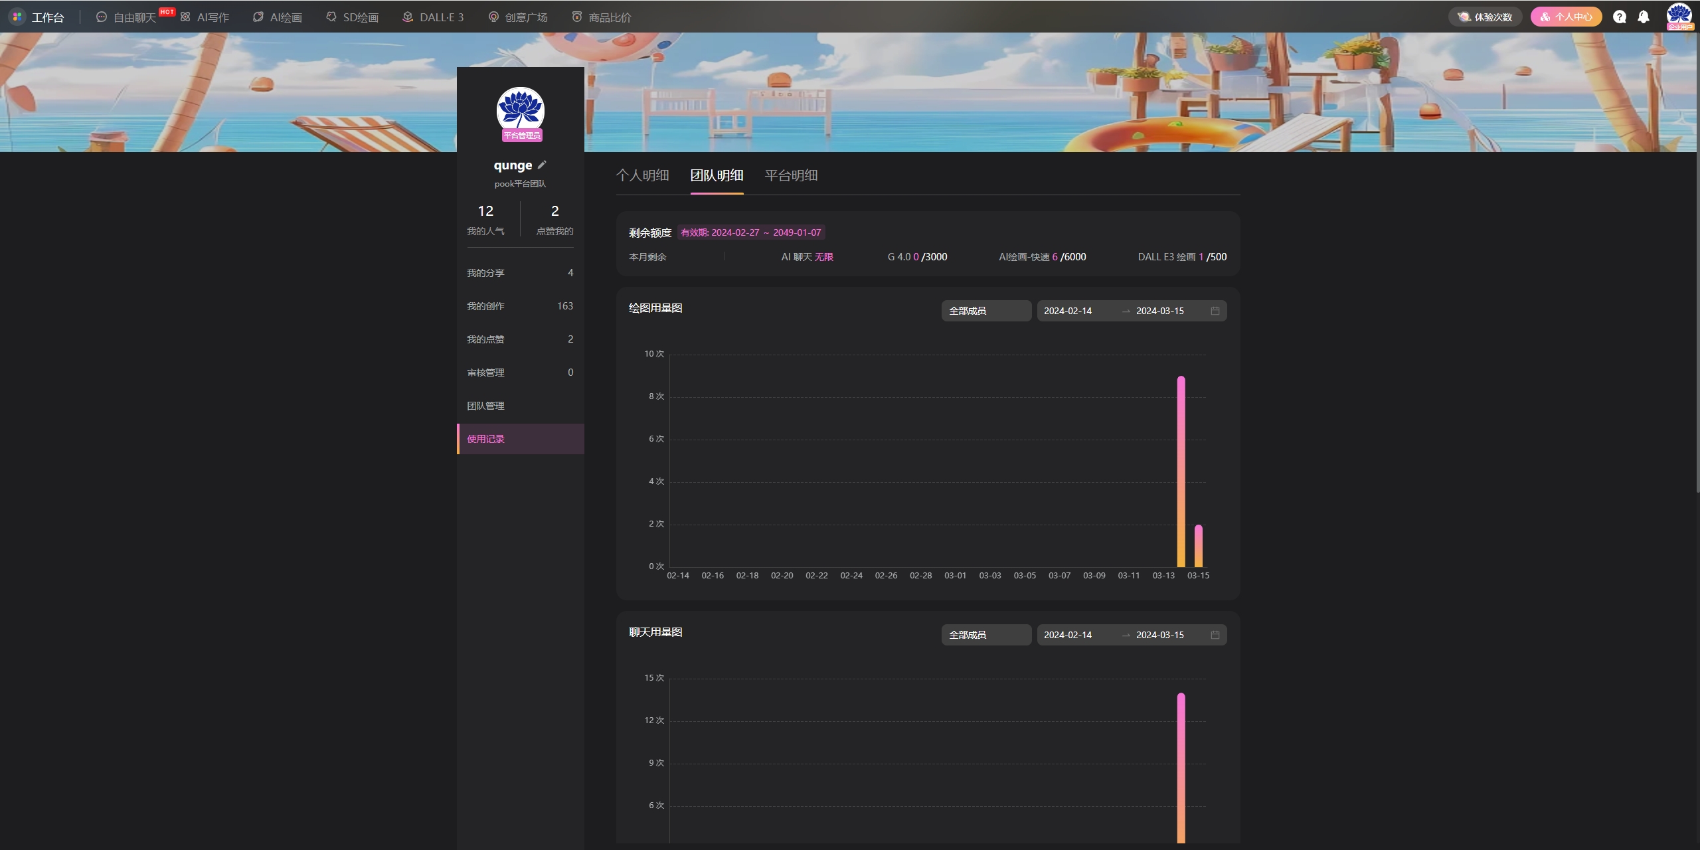
Task: Set 聊天用量图 start date 2024-02-14
Action: point(1068,635)
